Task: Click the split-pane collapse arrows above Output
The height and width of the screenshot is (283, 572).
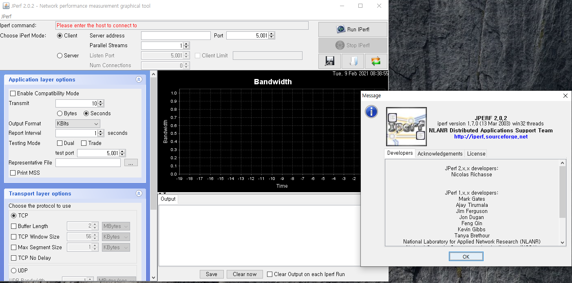Action: [x=162, y=193]
